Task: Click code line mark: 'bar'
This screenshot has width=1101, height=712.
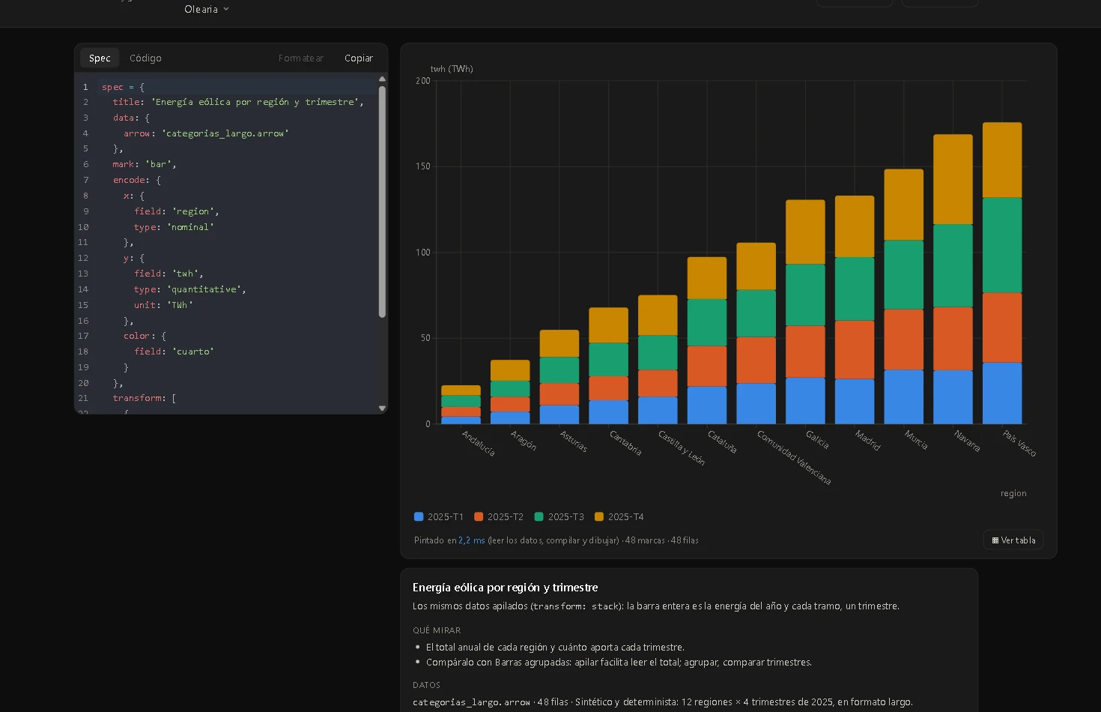Action: click(x=145, y=164)
